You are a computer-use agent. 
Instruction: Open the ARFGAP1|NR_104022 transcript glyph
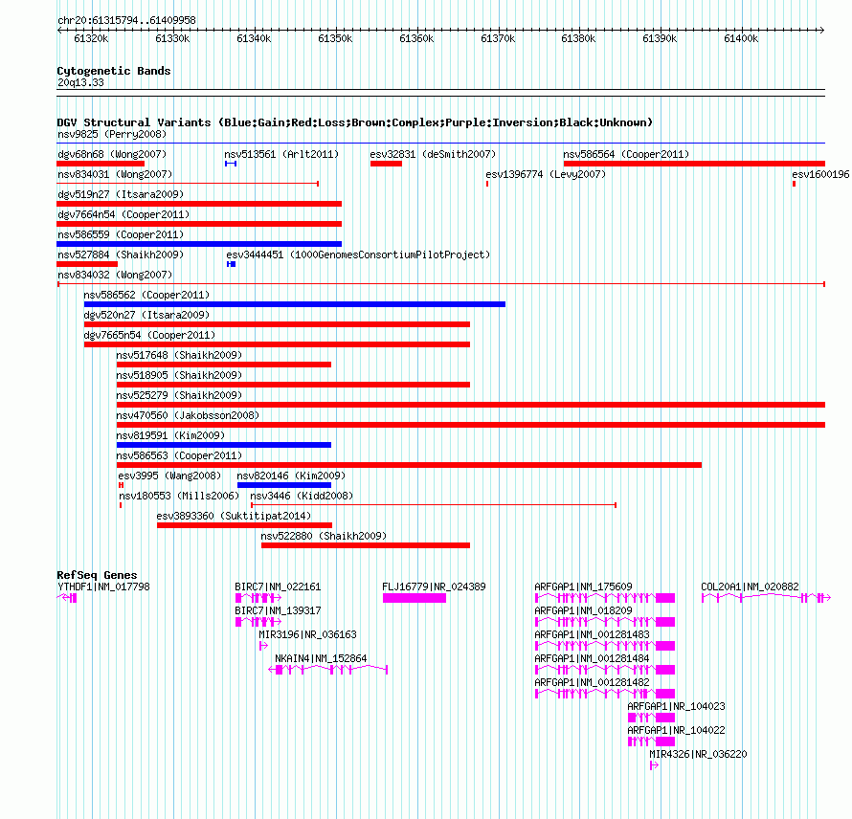tap(652, 742)
